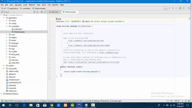Open Google Chrome from taskbar

(52, 105)
